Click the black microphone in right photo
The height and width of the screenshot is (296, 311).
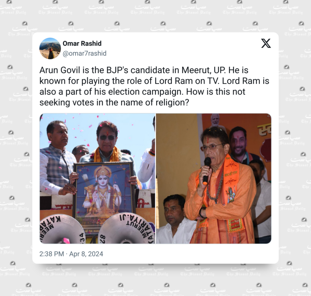coord(207,171)
